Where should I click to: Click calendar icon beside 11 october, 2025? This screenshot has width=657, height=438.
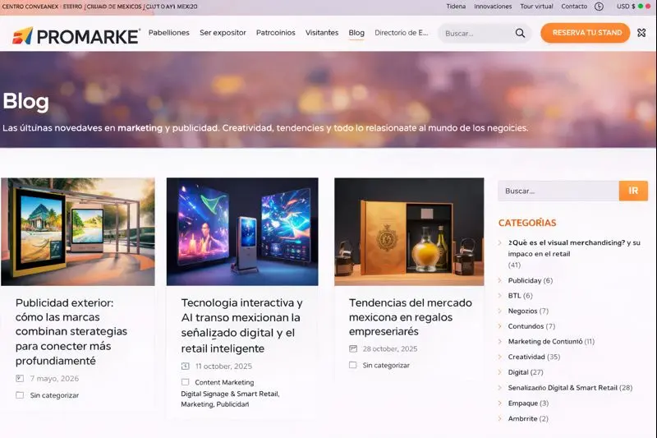click(186, 366)
